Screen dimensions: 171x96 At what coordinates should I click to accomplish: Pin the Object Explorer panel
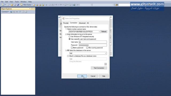pyautogui.click(x=32, y=9)
